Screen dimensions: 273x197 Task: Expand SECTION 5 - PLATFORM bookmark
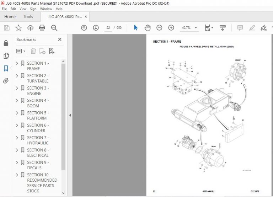click(x=17, y=113)
